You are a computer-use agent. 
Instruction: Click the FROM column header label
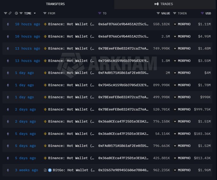point(51,13)
